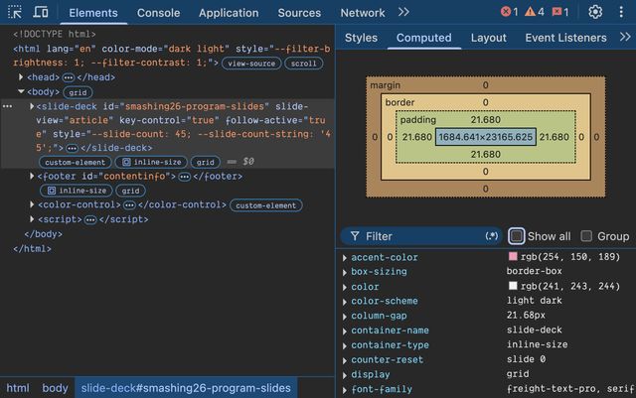Click the issues flag counter
This screenshot has height=398, width=636.
click(560, 12)
